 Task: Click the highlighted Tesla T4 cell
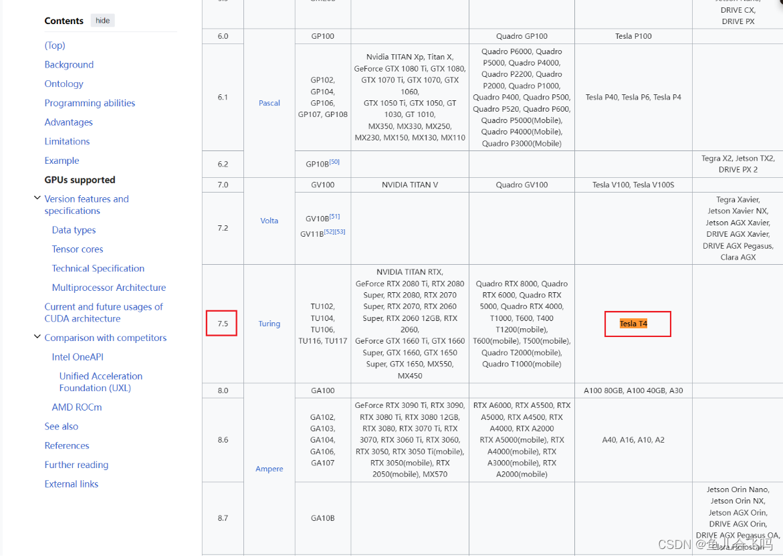point(633,324)
